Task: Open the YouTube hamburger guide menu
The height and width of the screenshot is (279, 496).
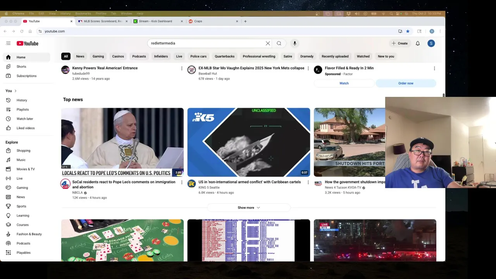Action: pyautogui.click(x=8, y=43)
